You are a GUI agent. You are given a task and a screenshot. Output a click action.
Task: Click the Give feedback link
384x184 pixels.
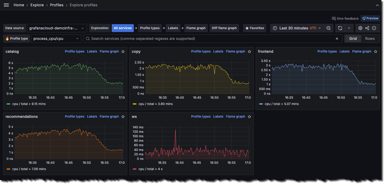(345, 18)
